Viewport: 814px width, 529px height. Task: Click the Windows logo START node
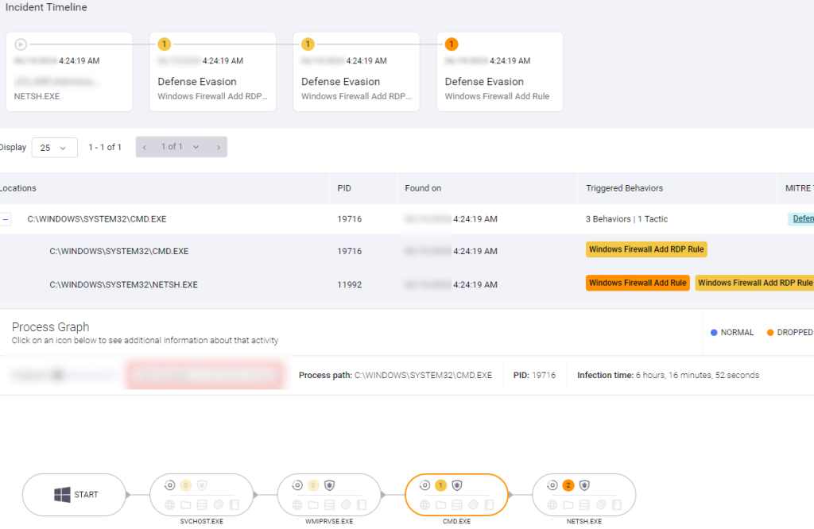pos(76,495)
